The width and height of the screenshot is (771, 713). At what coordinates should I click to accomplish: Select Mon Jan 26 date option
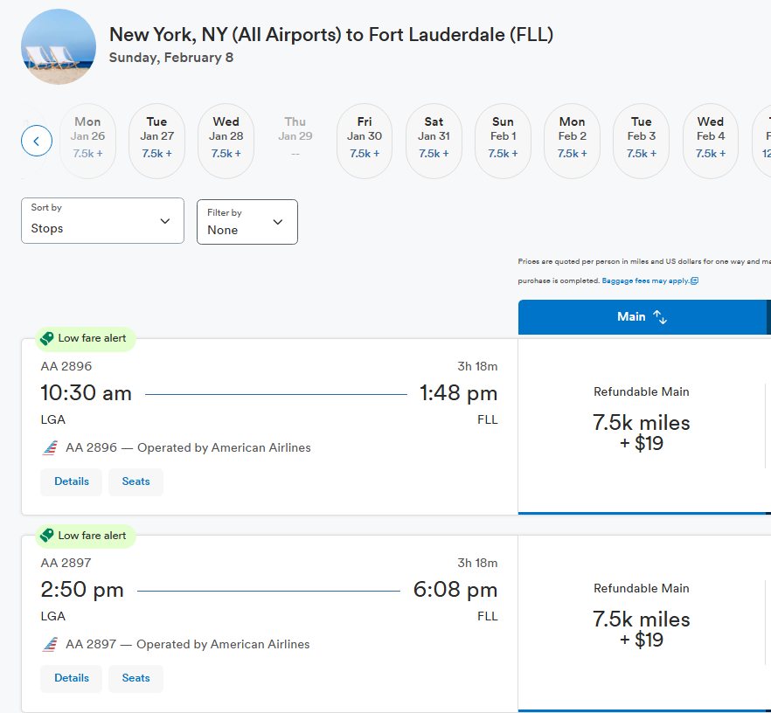tap(87, 141)
